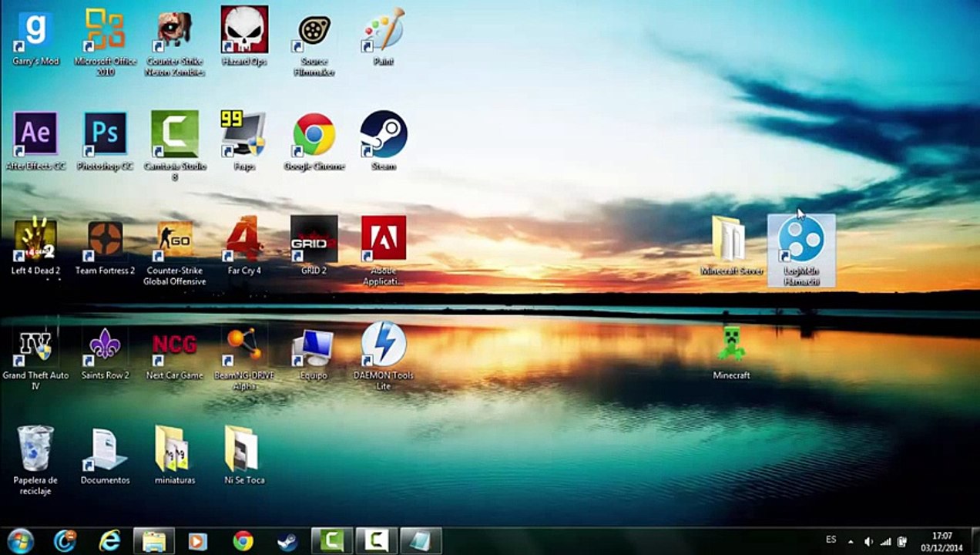Image resolution: width=980 pixels, height=555 pixels.
Task: Open the Camtasia Studio 8 desktop shortcut
Action: tap(175, 135)
